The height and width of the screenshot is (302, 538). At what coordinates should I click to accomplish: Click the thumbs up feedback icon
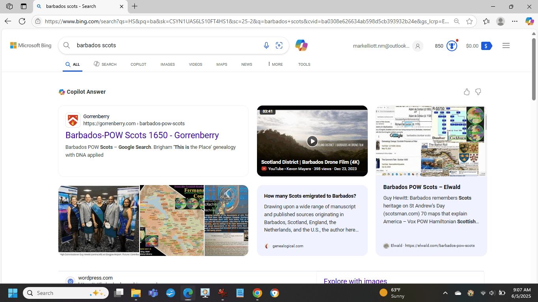click(x=467, y=92)
